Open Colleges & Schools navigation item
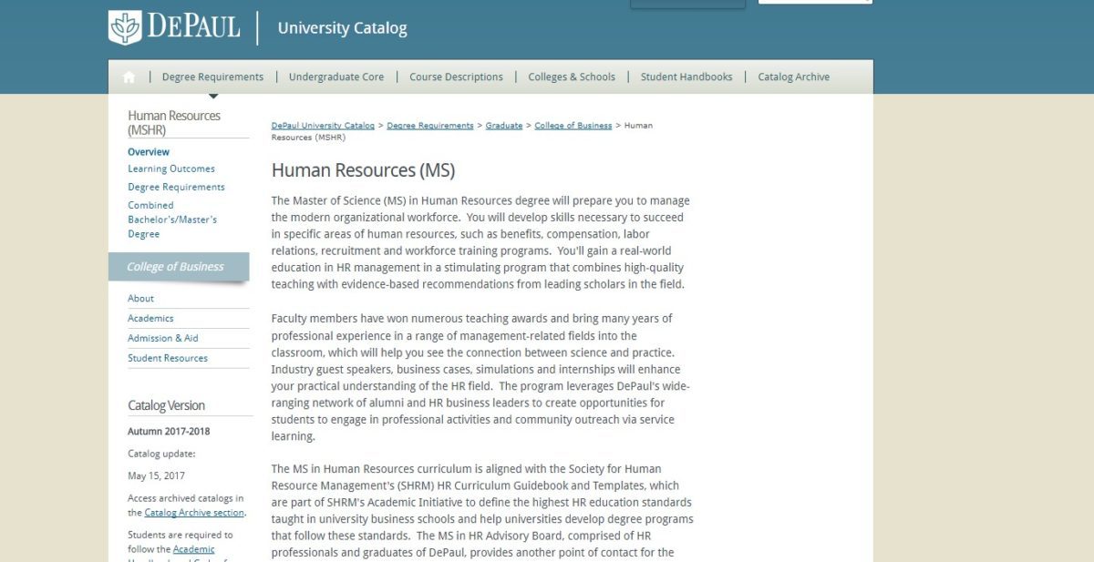The image size is (1094, 562). click(572, 77)
